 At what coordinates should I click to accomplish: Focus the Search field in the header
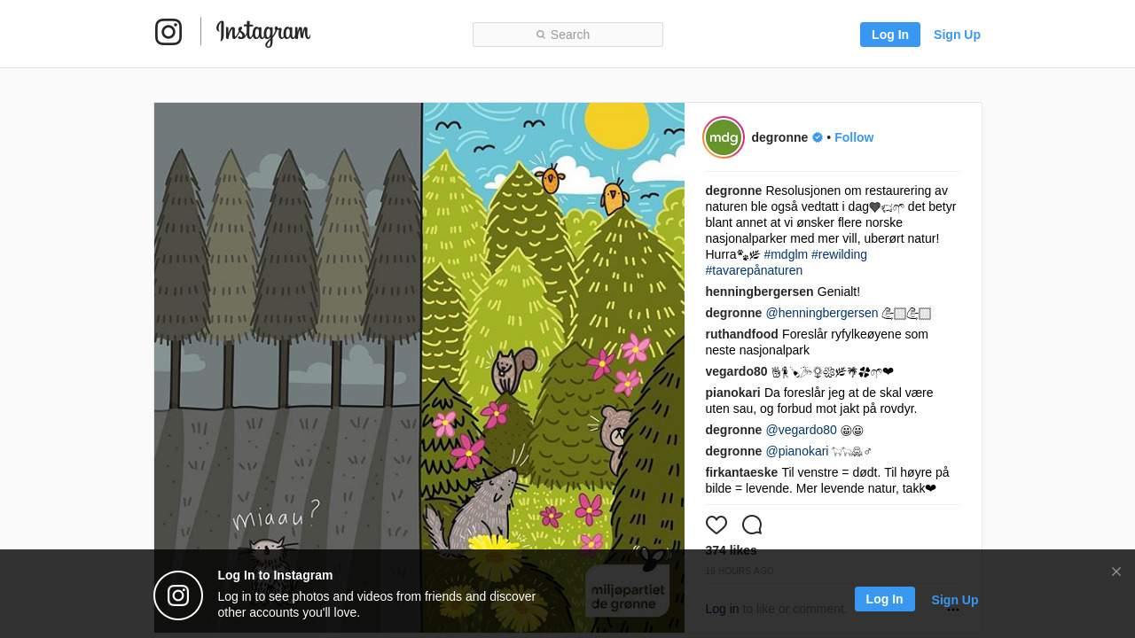pyautogui.click(x=567, y=35)
